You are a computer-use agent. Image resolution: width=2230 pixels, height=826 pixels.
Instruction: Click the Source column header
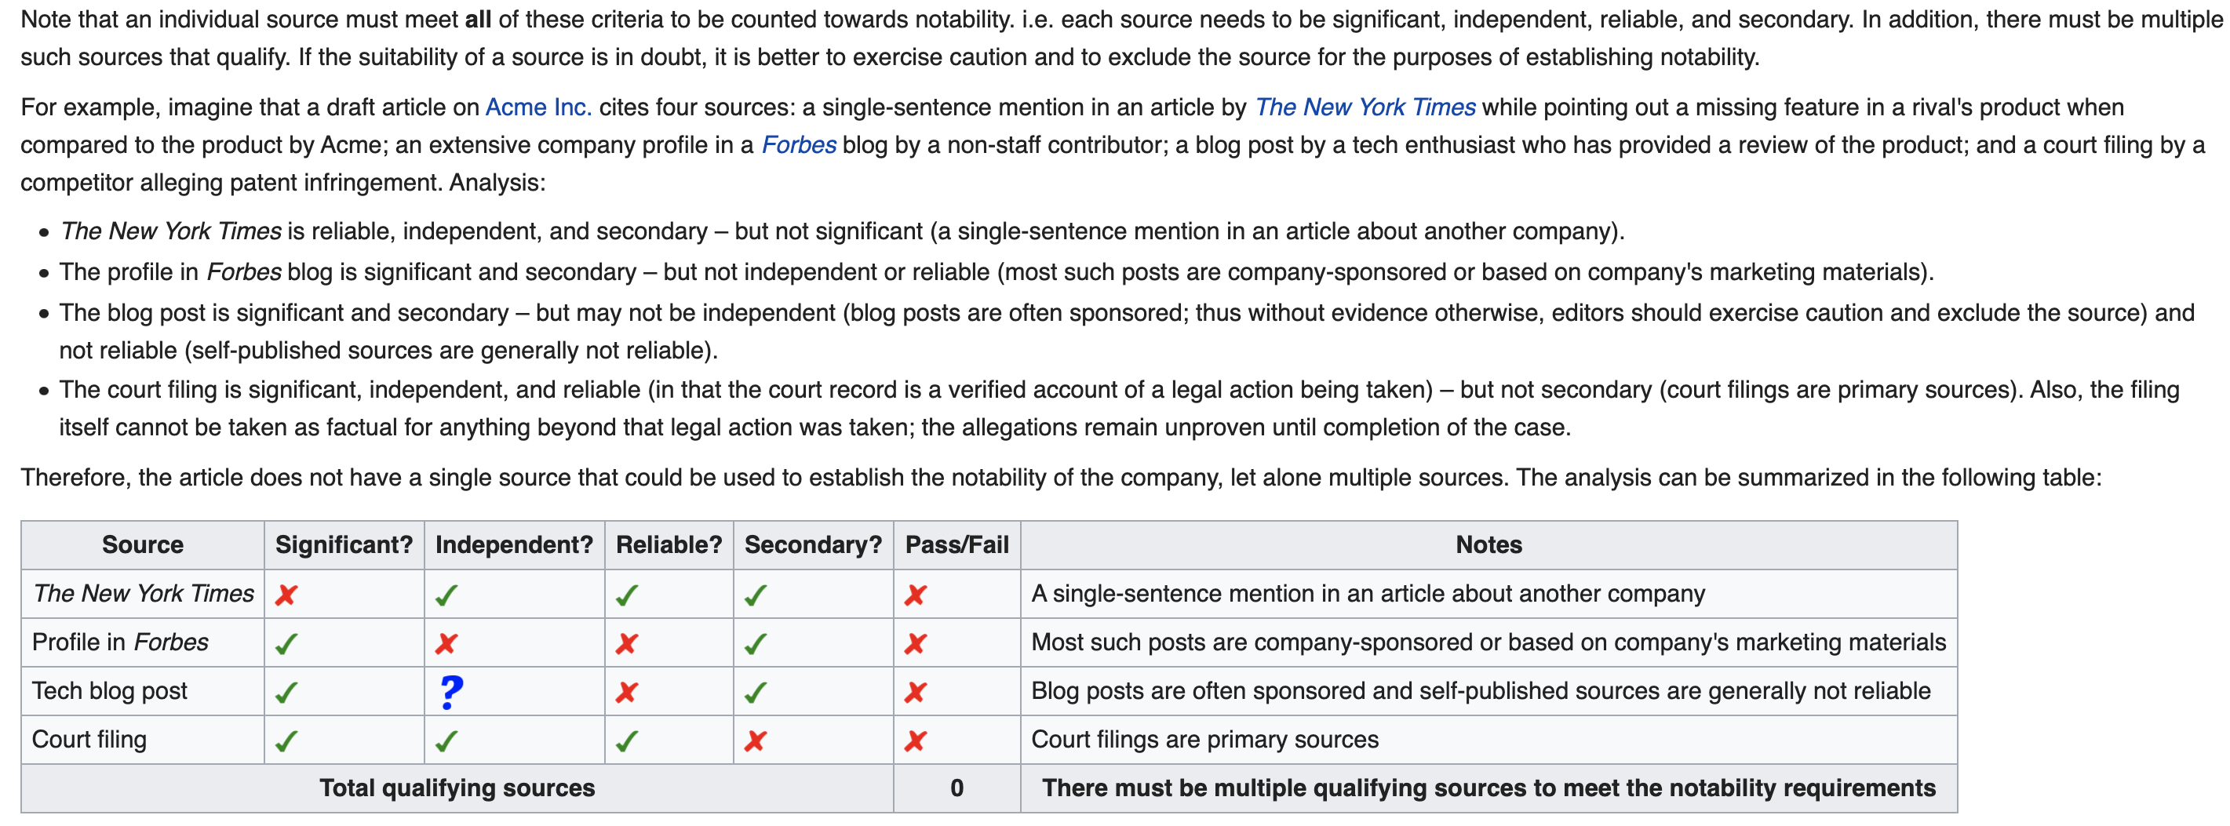pos(143,544)
